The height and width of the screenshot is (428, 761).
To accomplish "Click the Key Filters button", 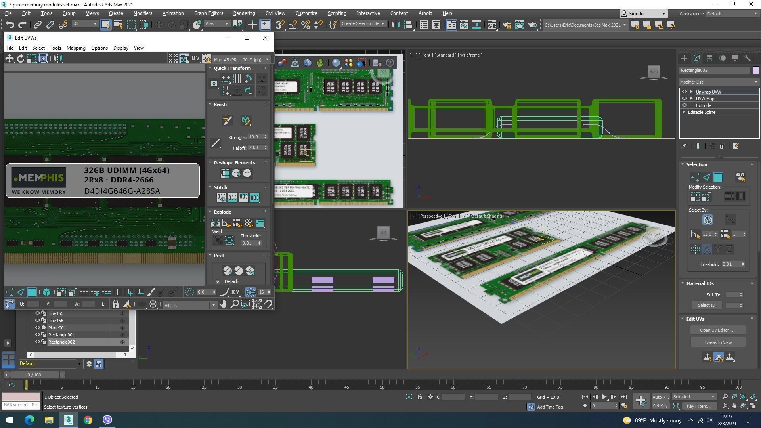I will coord(699,406).
